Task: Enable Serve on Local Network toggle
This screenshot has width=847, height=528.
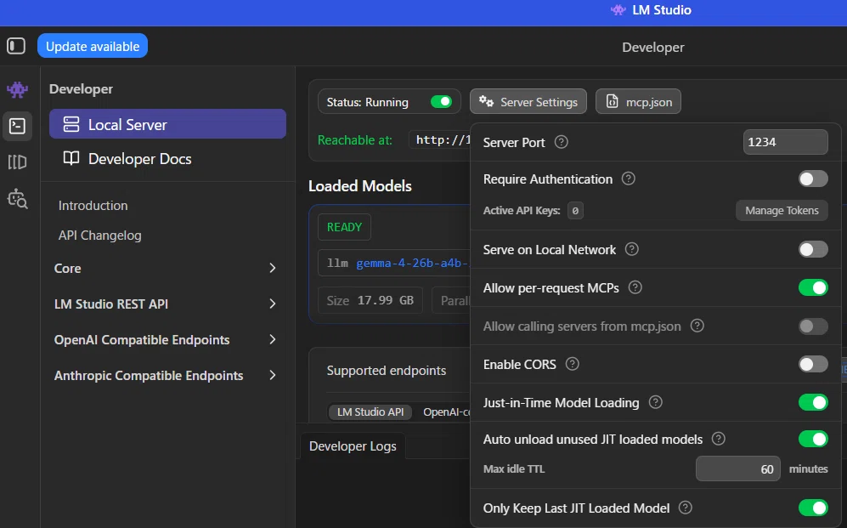Action: point(813,249)
